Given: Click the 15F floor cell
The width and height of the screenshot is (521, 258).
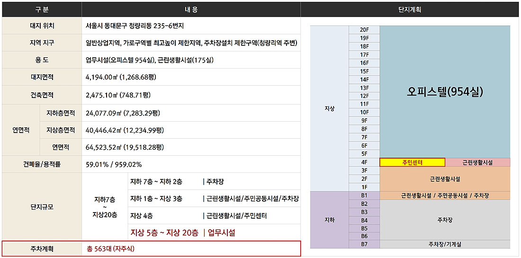Looking at the screenshot, I should point(364,71).
